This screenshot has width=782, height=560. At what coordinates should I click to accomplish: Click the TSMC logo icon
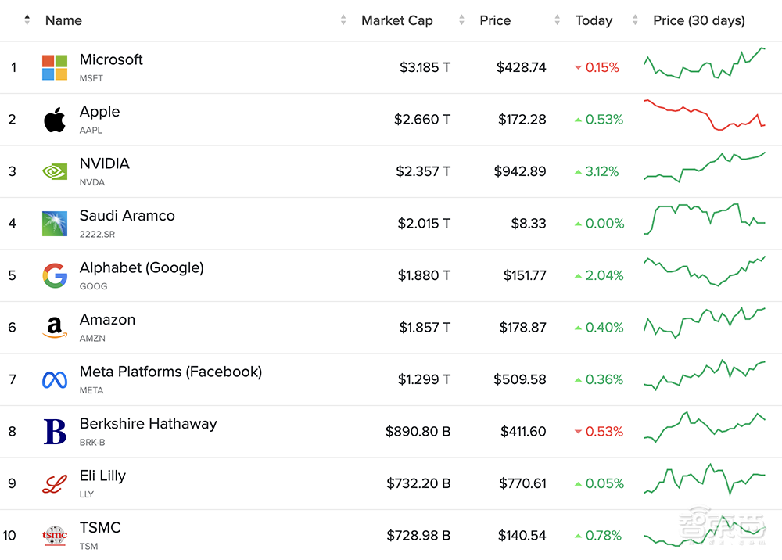click(x=55, y=536)
